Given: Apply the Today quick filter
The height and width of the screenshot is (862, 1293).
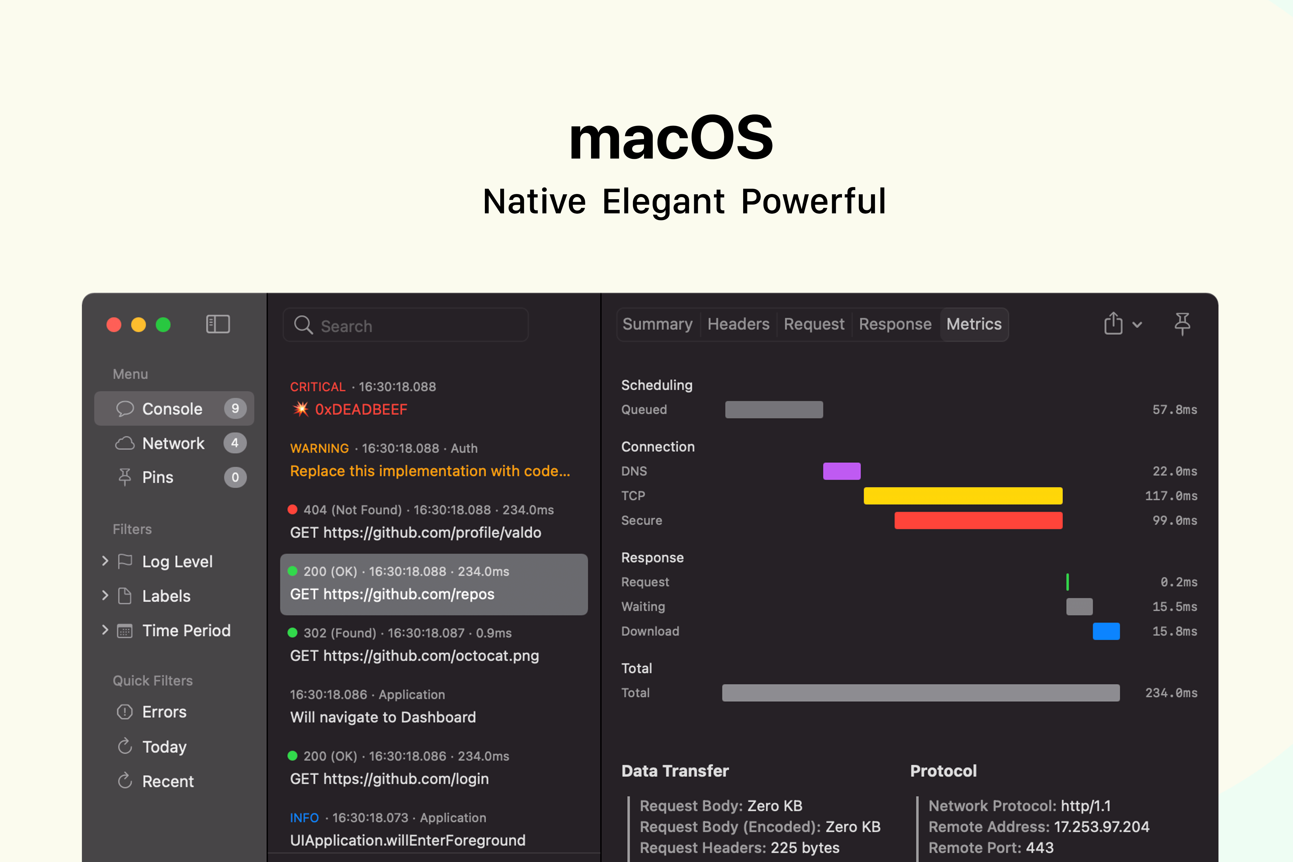Looking at the screenshot, I should [164, 747].
